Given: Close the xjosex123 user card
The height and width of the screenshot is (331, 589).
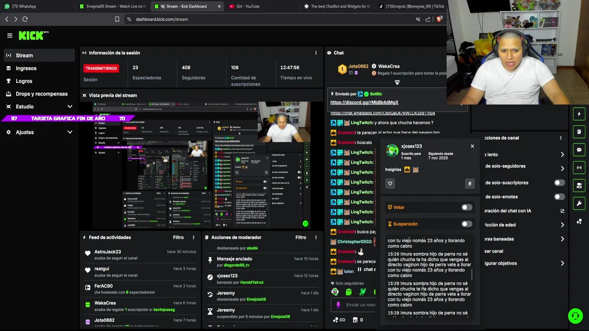Looking at the screenshot, I should (472, 146).
